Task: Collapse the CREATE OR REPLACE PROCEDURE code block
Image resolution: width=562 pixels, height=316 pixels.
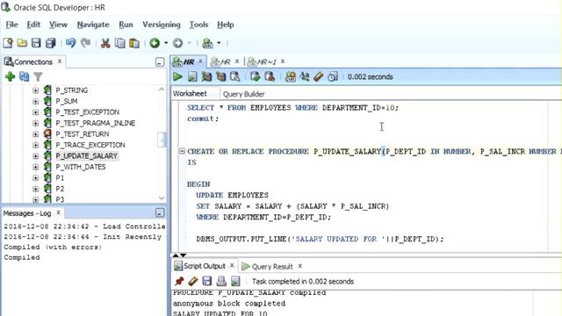Action: tap(182, 151)
